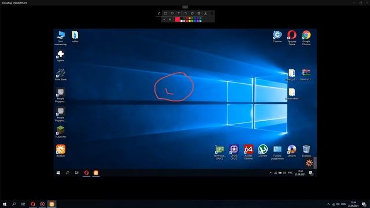This screenshot has width=370, height=208.
Task: Click the volume icon in remote tray
Action: click(284, 173)
